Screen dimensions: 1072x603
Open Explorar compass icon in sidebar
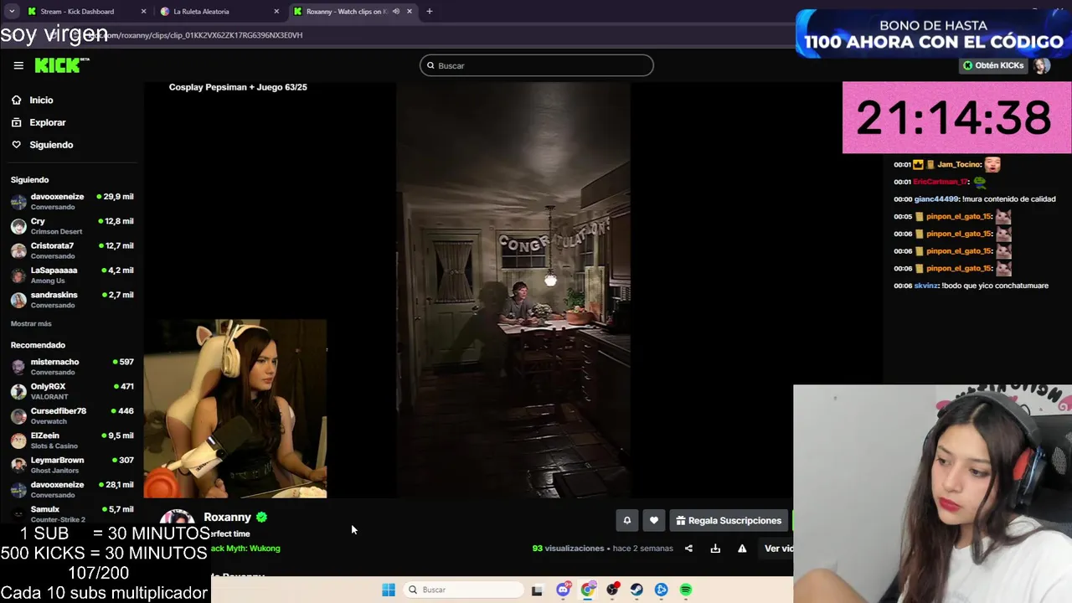(x=16, y=122)
